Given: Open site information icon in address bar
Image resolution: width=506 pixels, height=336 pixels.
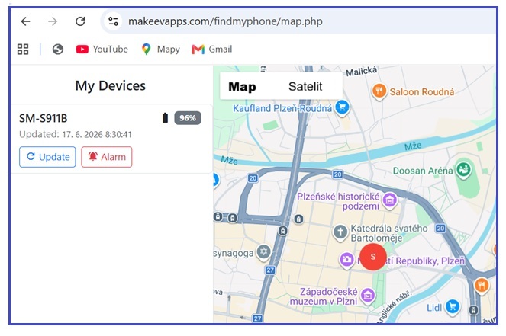Looking at the screenshot, I should pos(113,21).
